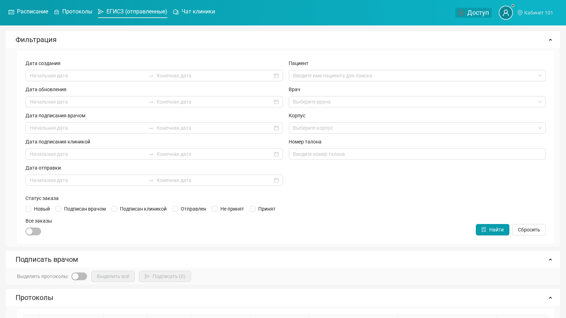Click the Подписать (0) button
This screenshot has width=566, height=318.
(165, 276)
